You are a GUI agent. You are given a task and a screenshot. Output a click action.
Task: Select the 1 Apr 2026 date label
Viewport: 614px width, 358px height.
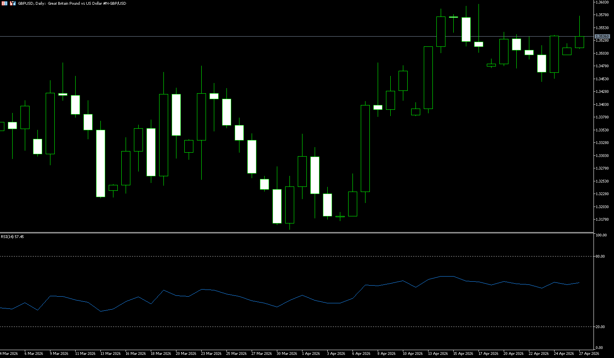pyautogui.click(x=311, y=354)
